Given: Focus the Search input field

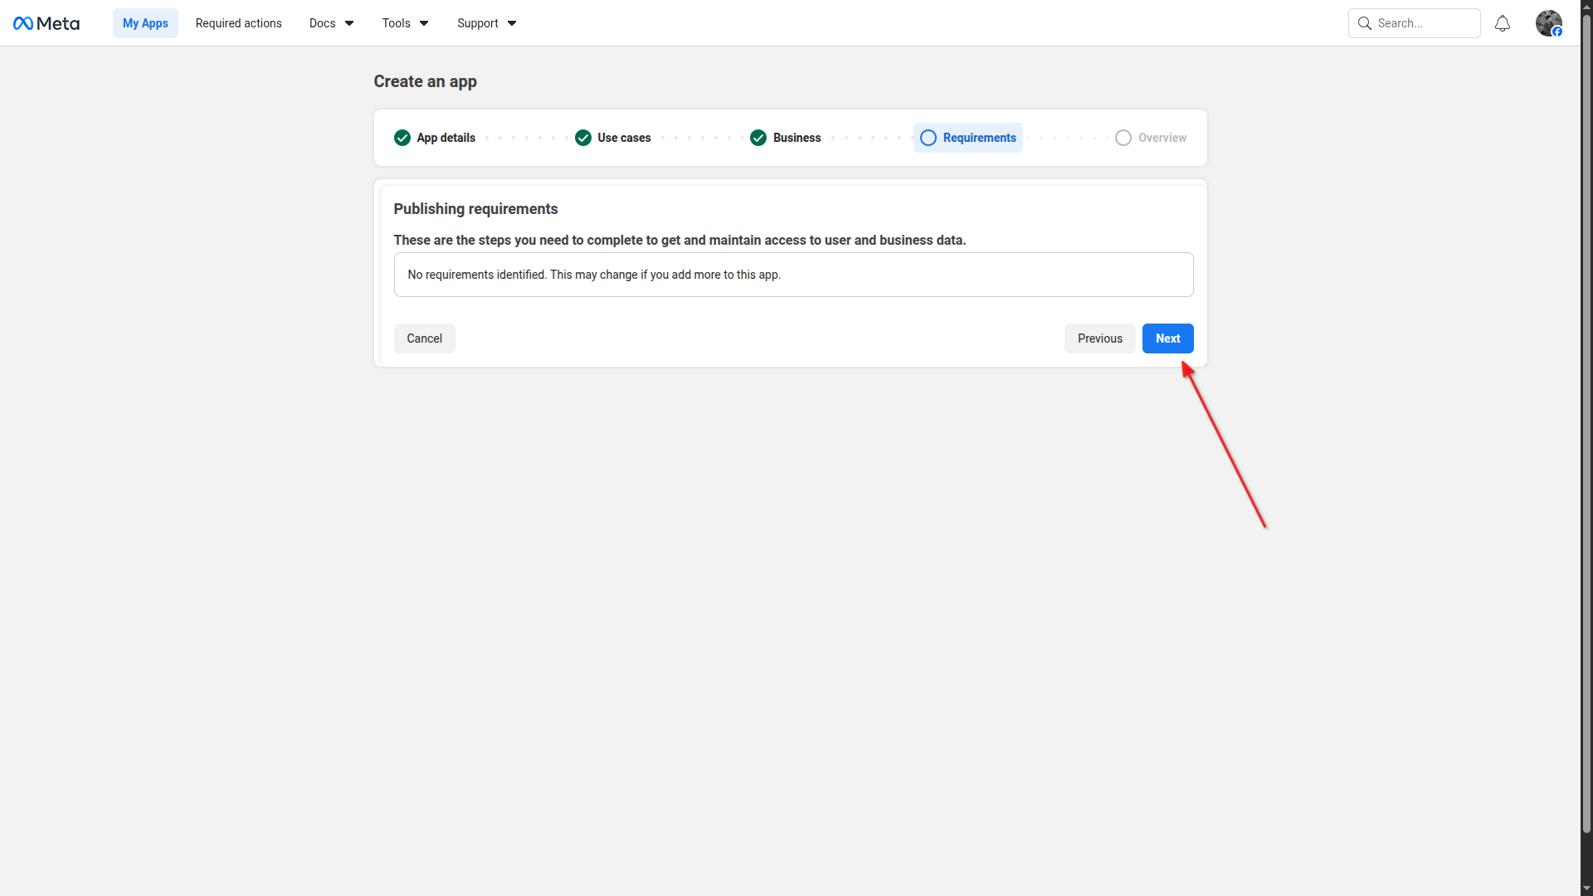Looking at the screenshot, I should point(1423,23).
